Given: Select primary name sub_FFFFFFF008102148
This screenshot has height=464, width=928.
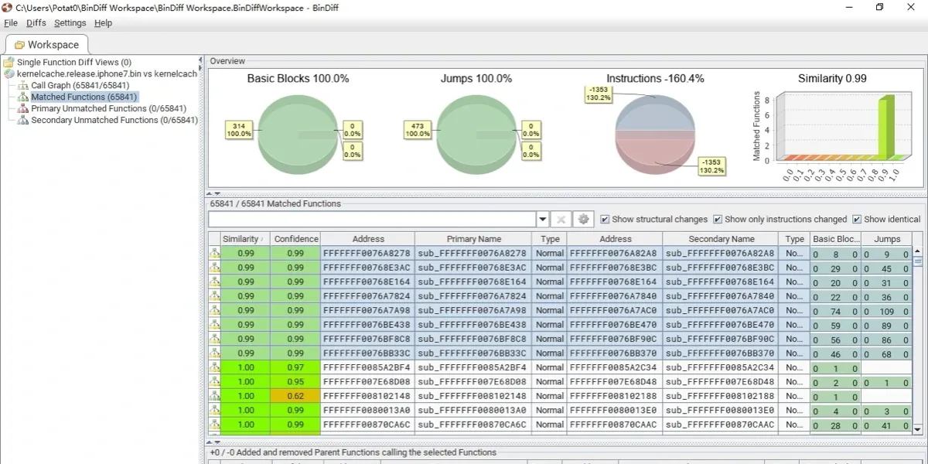Looking at the screenshot, I should (x=473, y=396).
